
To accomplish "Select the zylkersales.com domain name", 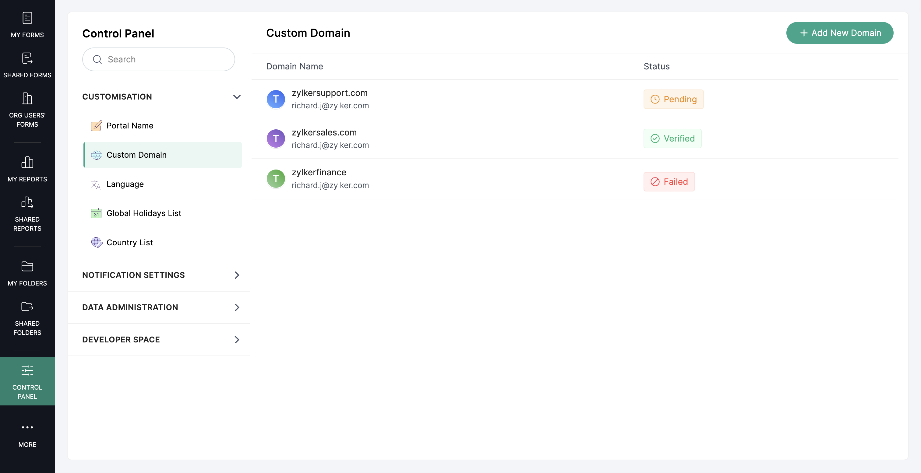I will 324,132.
